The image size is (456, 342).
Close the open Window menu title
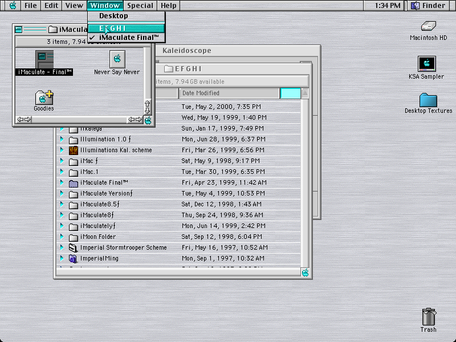pyautogui.click(x=105, y=5)
